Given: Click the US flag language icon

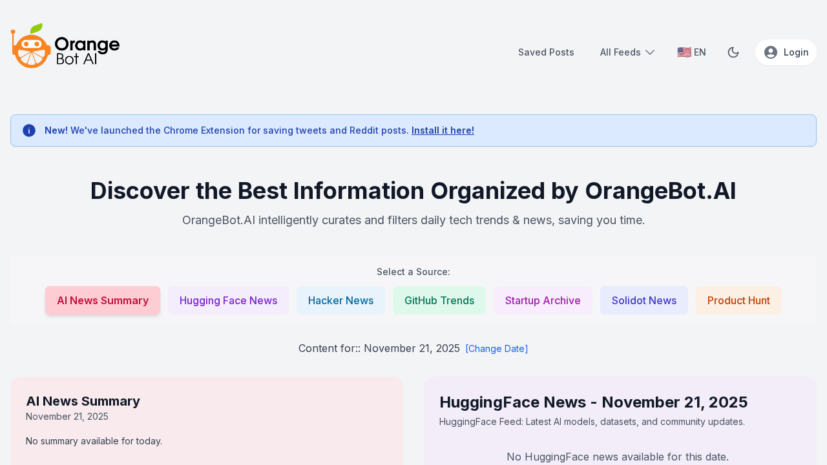Looking at the screenshot, I should point(683,51).
